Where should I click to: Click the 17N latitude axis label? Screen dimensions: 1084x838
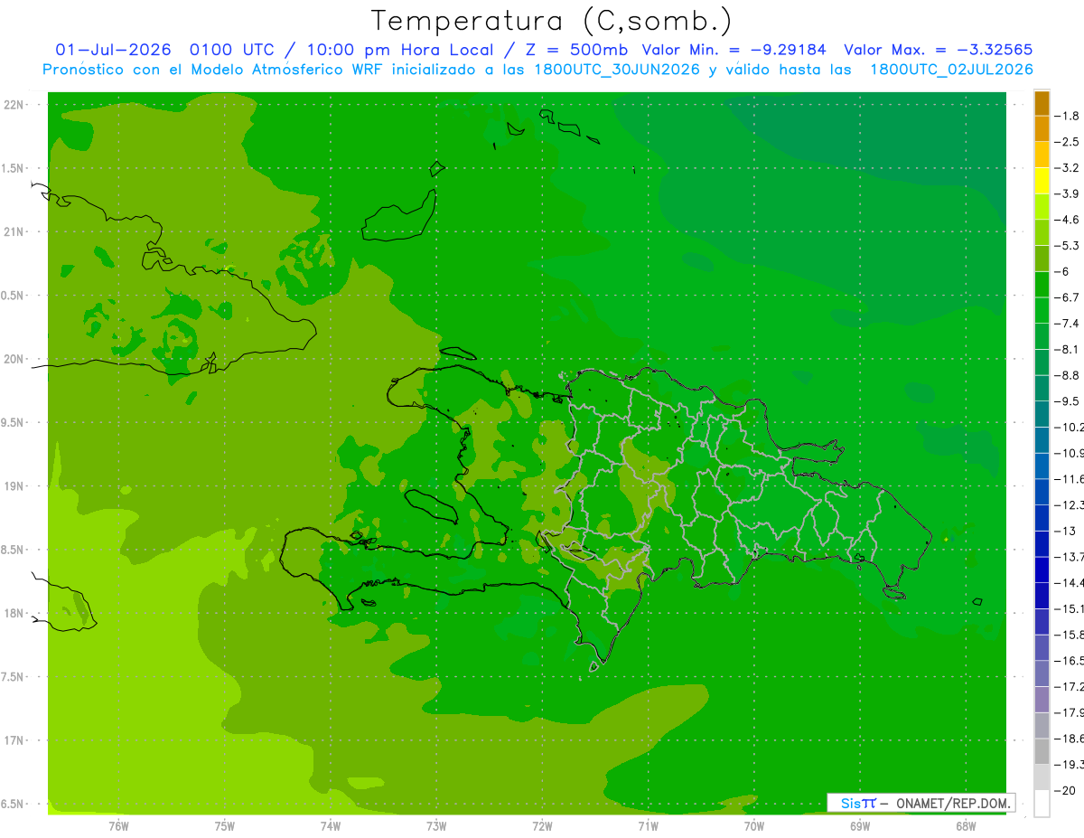click(x=14, y=741)
